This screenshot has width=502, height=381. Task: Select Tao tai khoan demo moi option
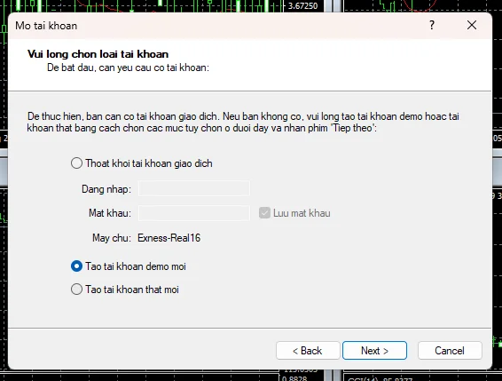[76, 266]
